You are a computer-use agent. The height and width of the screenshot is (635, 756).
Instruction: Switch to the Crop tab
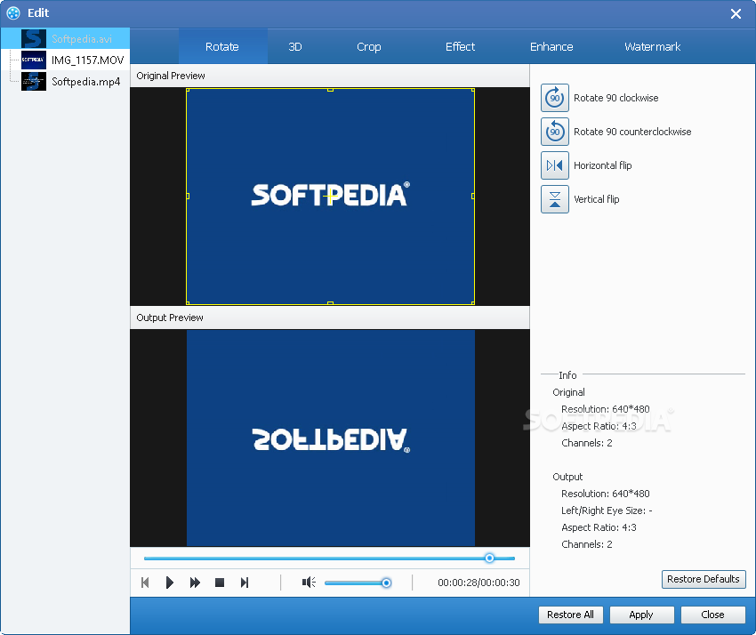tap(369, 47)
